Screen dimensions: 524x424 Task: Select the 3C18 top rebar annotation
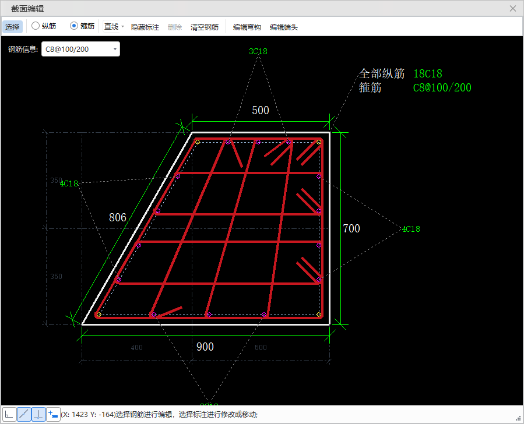pyautogui.click(x=258, y=51)
